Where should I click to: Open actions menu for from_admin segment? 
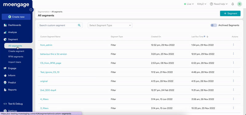tap(233, 45)
